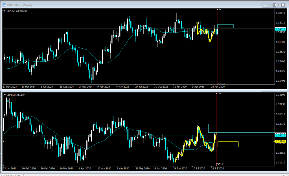The image size is (289, 176).
Task: Click the 23 Jan 2026 date on Daily axis
Action: (x=10, y=168)
